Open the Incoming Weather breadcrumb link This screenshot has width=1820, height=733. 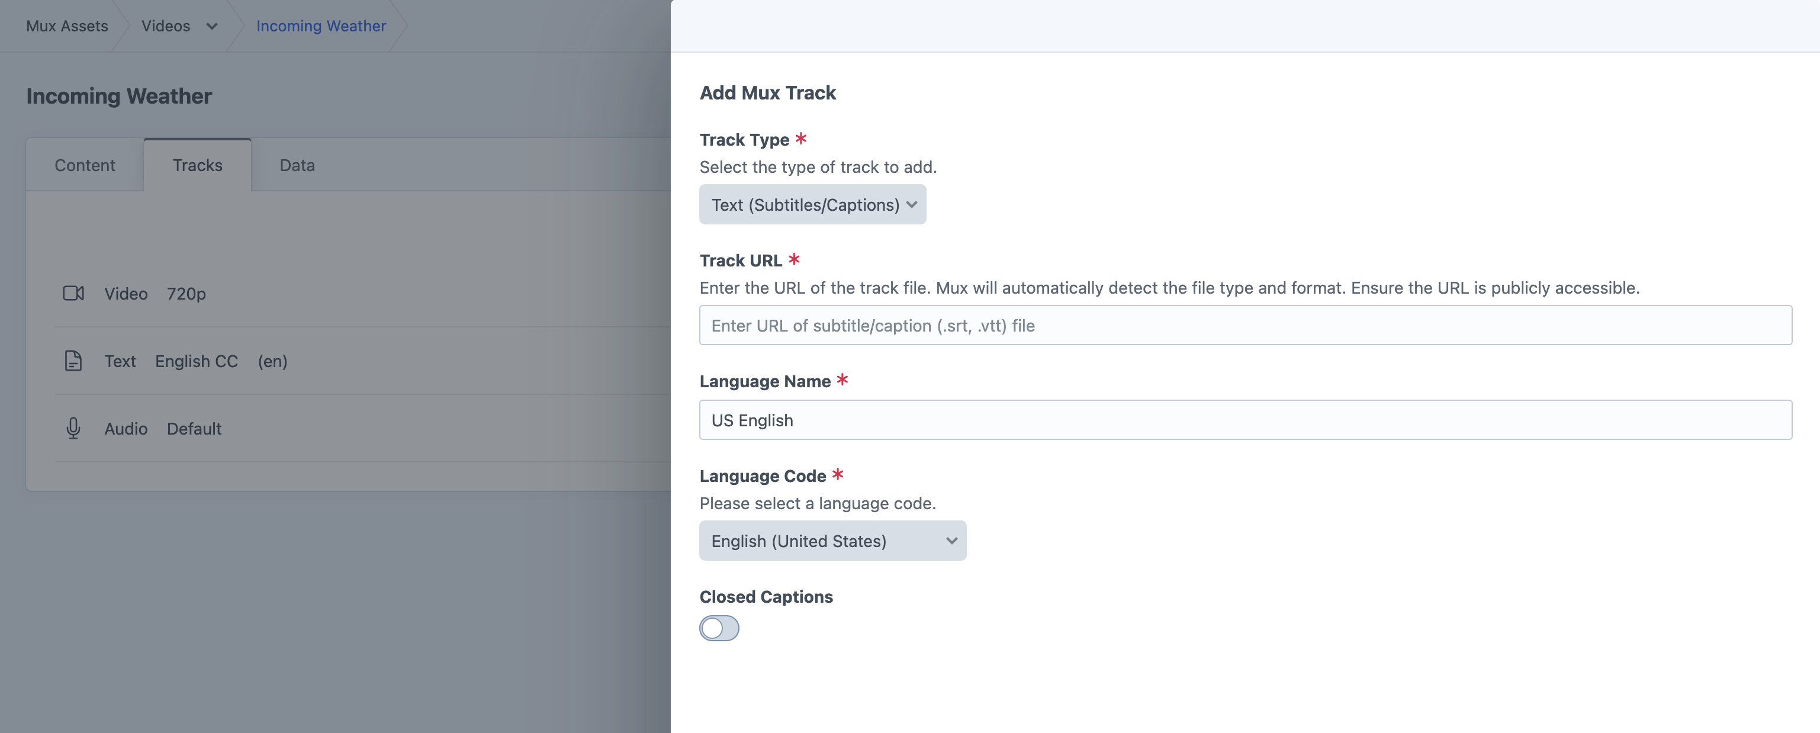click(321, 26)
